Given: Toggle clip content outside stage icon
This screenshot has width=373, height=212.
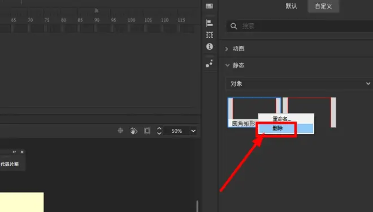Looking at the screenshot, I should click(x=147, y=131).
